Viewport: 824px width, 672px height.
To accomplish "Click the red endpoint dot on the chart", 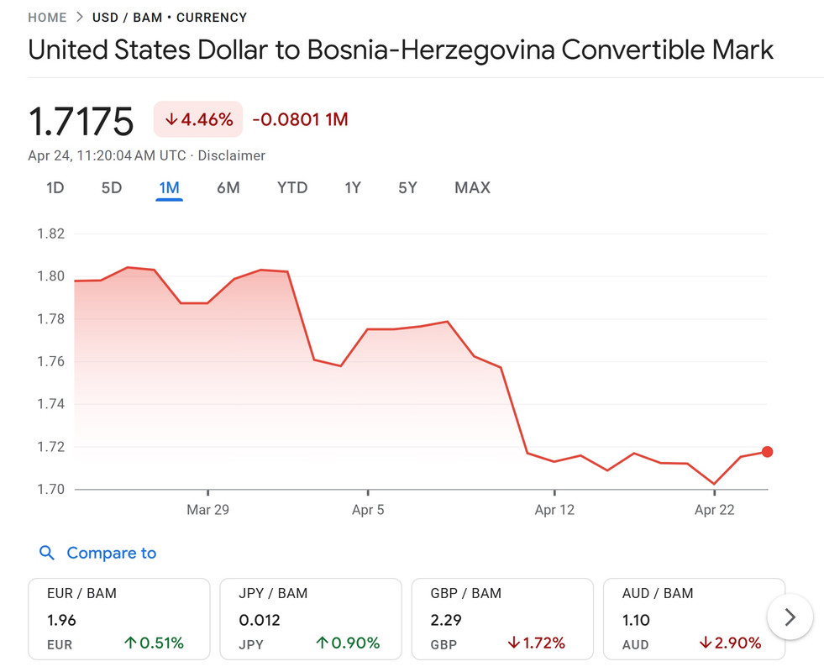I will pyautogui.click(x=767, y=452).
